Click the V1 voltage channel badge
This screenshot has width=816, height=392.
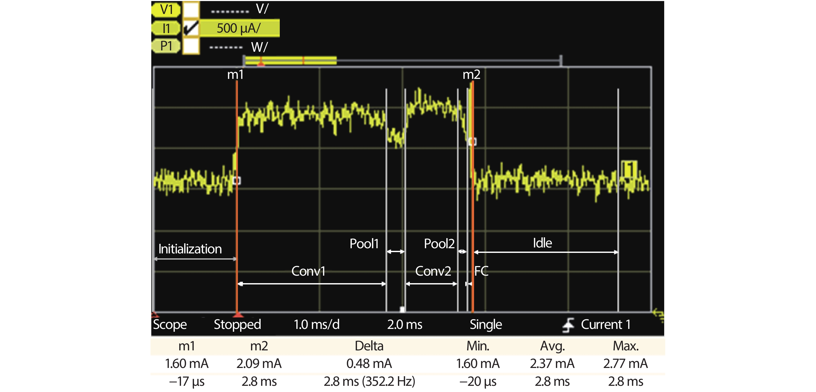(x=166, y=10)
